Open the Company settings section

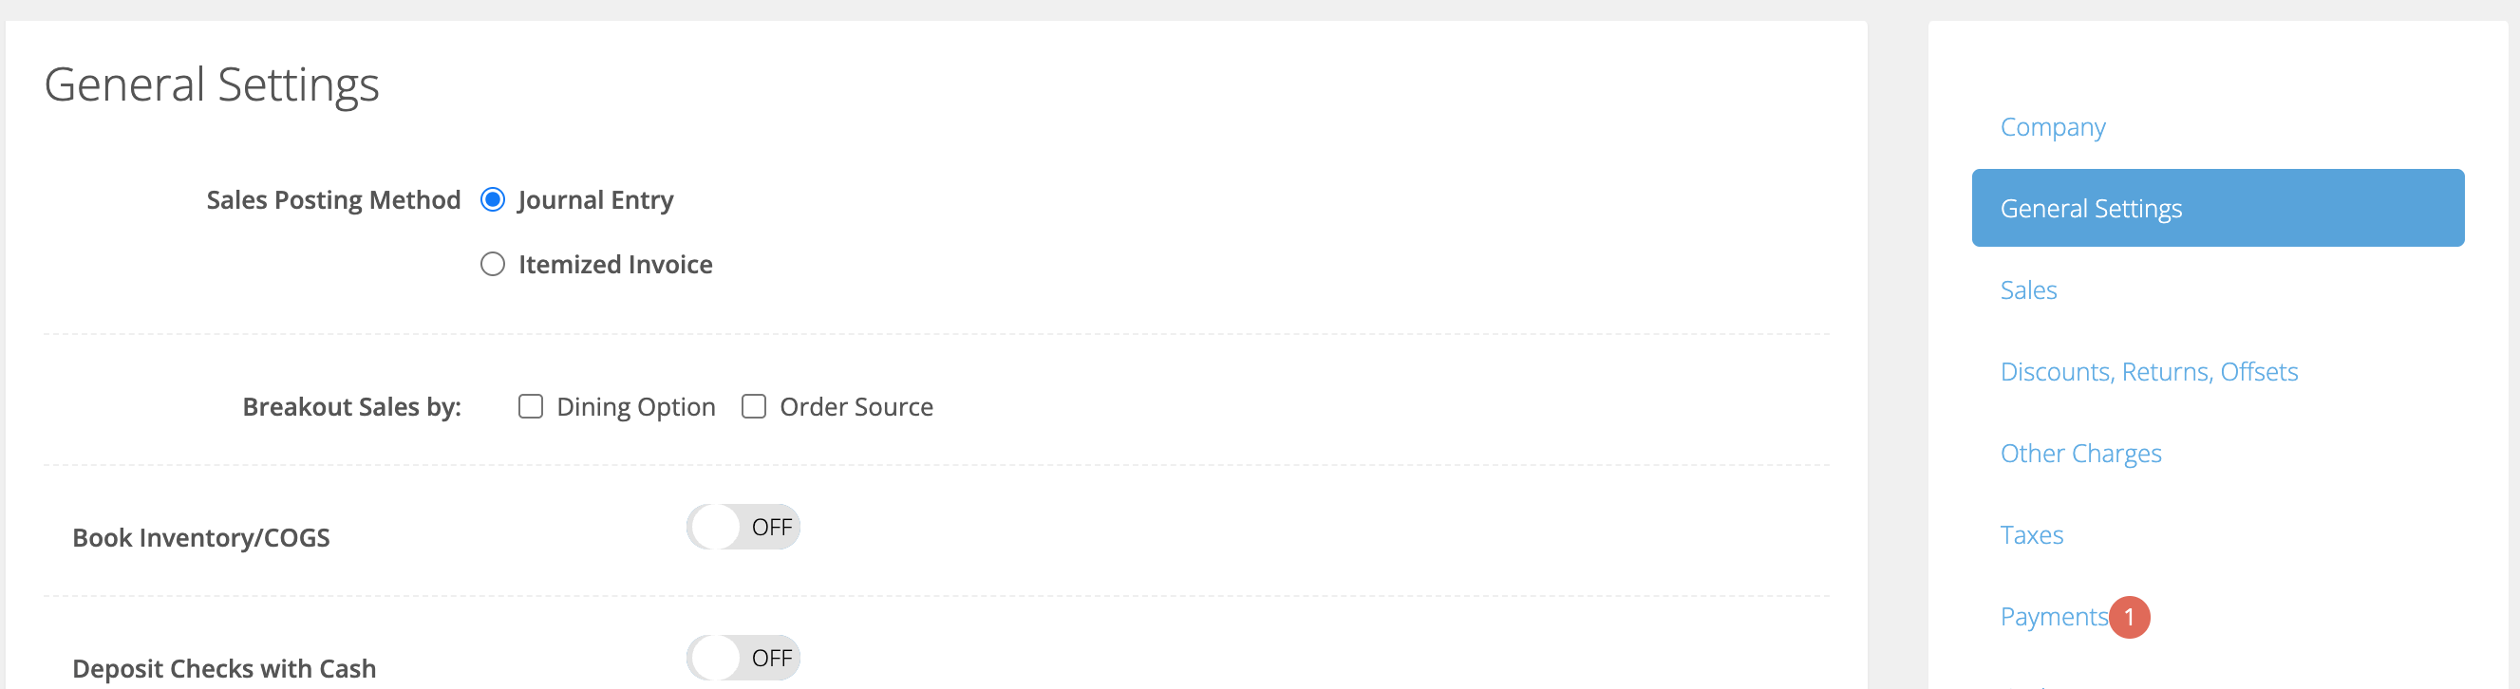tap(2053, 127)
